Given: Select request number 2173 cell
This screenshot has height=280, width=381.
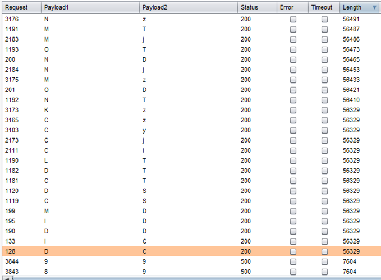Looking at the screenshot, I should 12,140.
